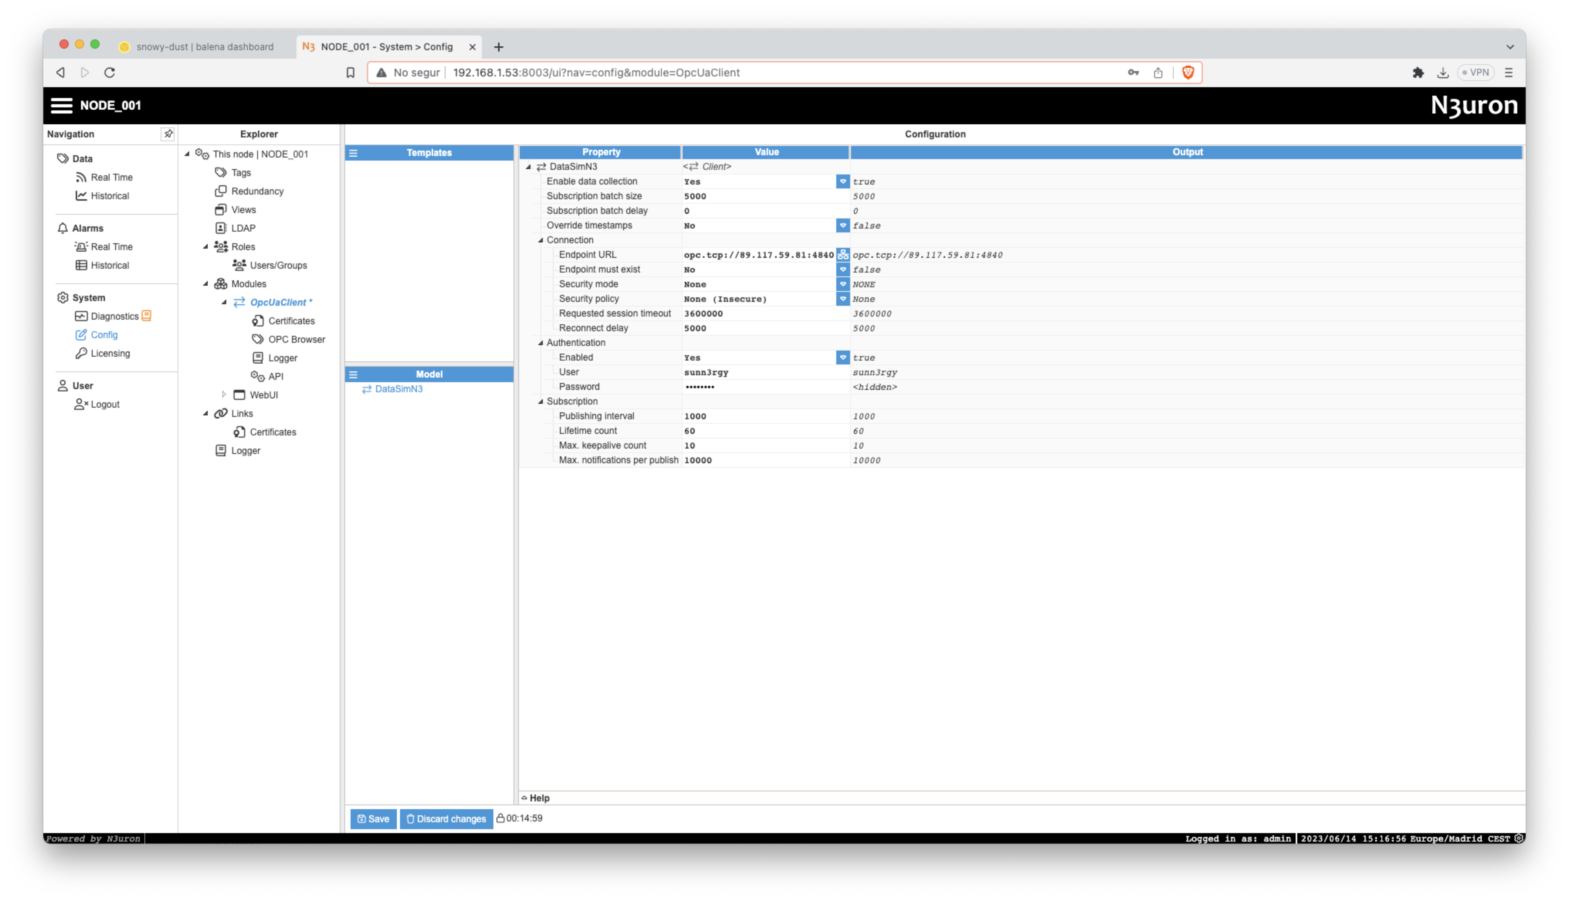Switch to snowy-dust balena dashboard tab
The height and width of the screenshot is (901, 1569).
tap(204, 47)
